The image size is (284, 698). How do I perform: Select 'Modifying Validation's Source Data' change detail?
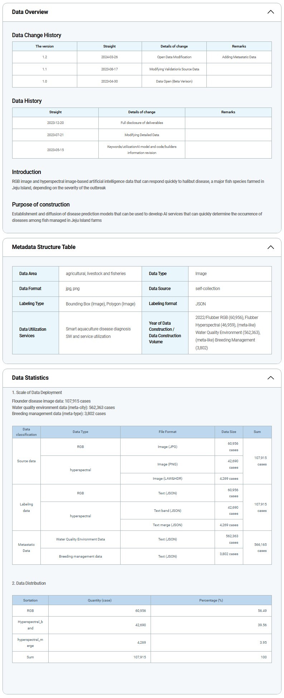tap(174, 69)
